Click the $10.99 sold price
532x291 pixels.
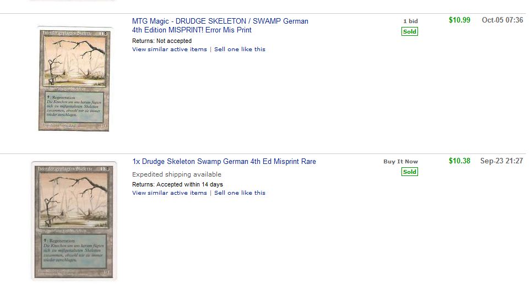(459, 20)
